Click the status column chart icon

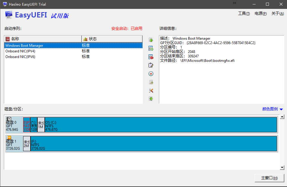pos(85,39)
